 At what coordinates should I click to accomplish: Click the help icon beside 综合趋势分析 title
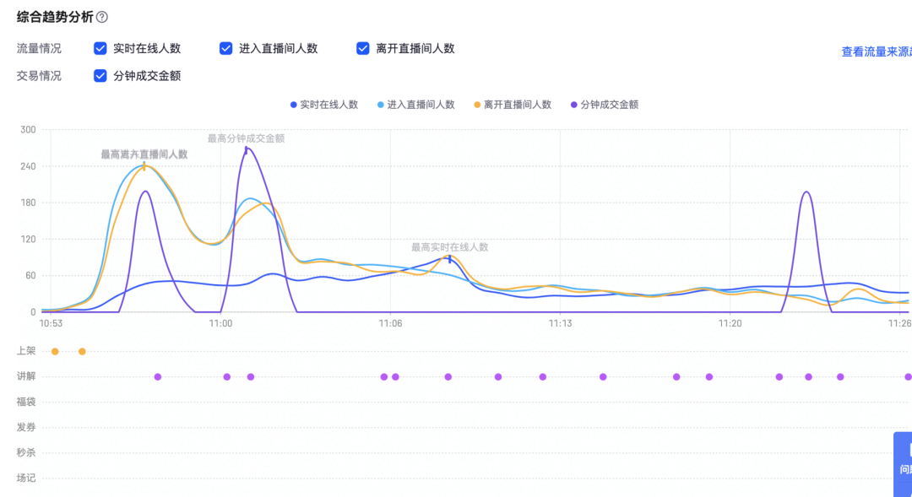click(x=100, y=14)
